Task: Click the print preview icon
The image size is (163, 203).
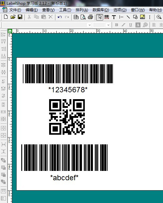Action: point(83,17)
